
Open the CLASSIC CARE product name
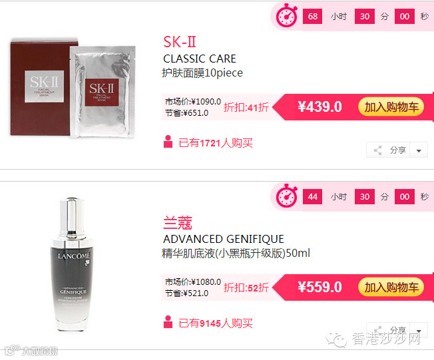click(200, 59)
